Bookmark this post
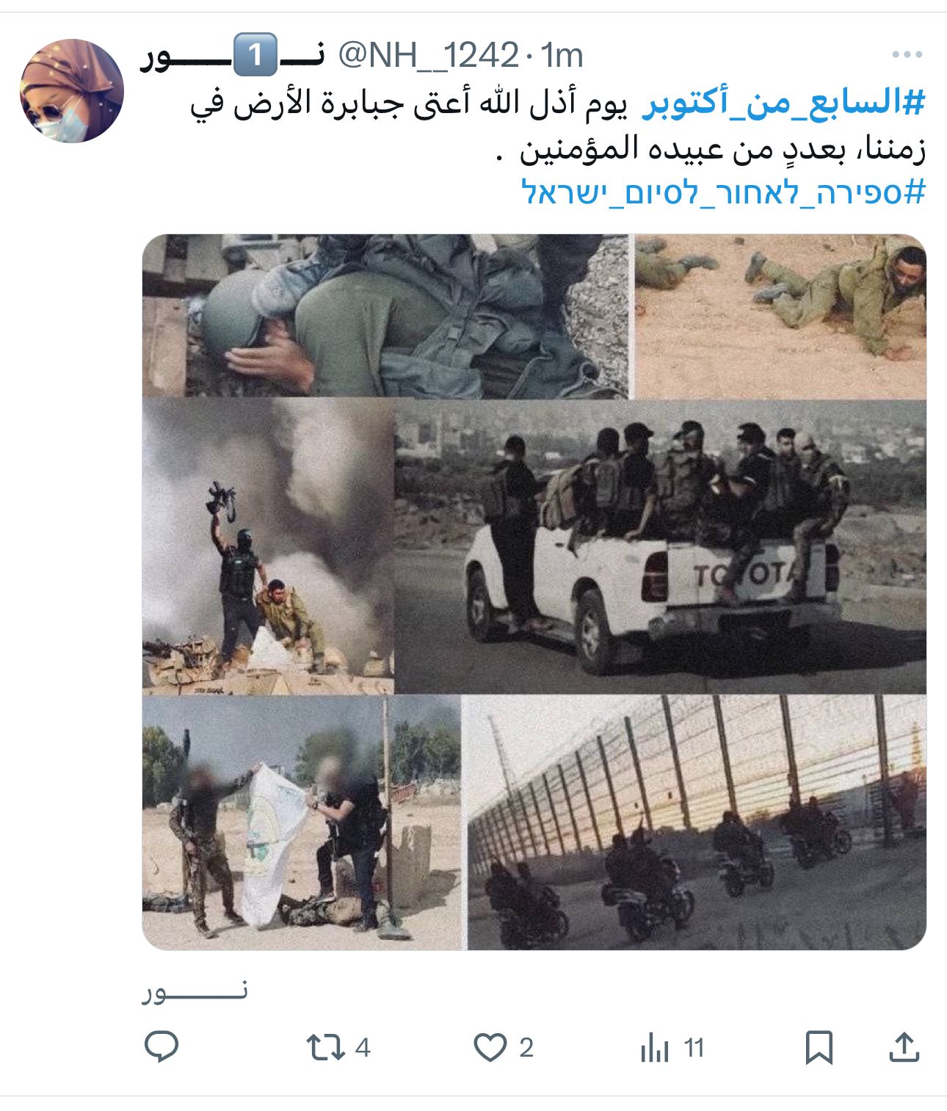The width and height of the screenshot is (947, 1111). [x=819, y=1048]
